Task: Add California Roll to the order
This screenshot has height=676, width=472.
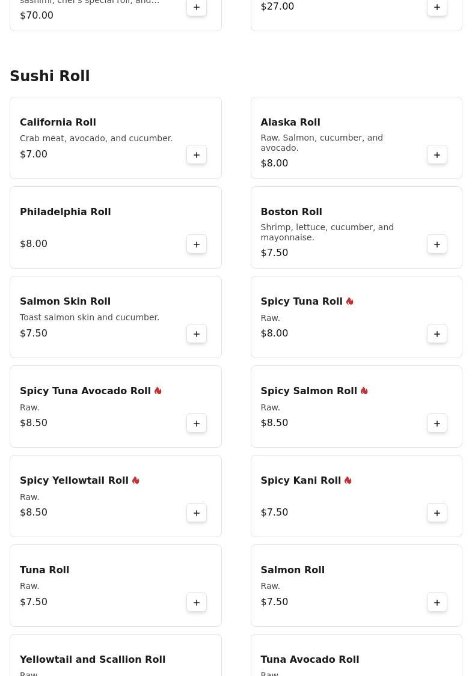Action: [x=197, y=155]
